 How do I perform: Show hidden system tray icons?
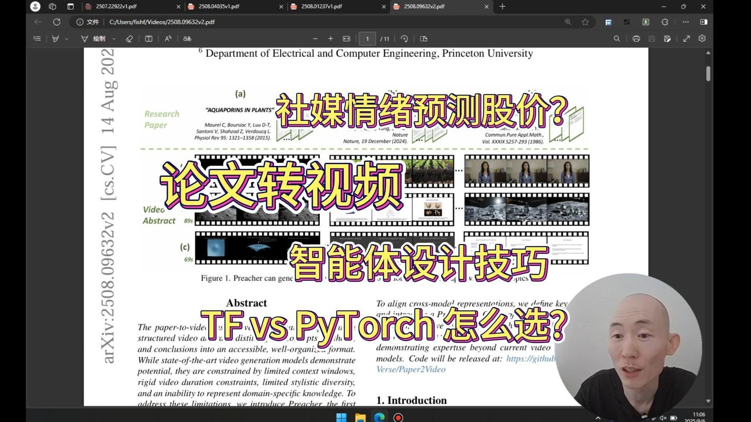[x=598, y=418]
